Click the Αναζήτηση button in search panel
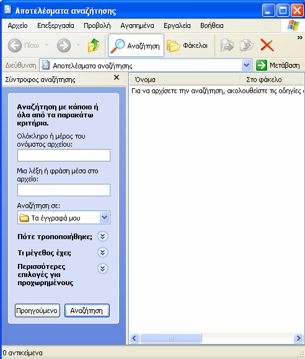Screen dimensions: 305x359 [x=87, y=311]
